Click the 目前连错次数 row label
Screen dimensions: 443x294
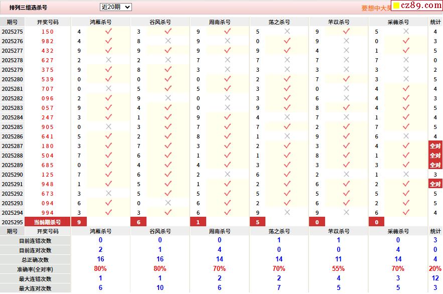35,241
